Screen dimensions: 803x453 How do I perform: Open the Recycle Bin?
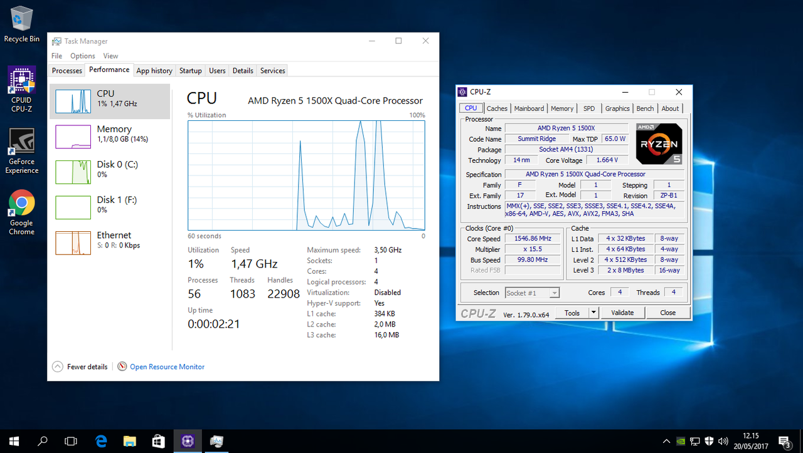21,19
